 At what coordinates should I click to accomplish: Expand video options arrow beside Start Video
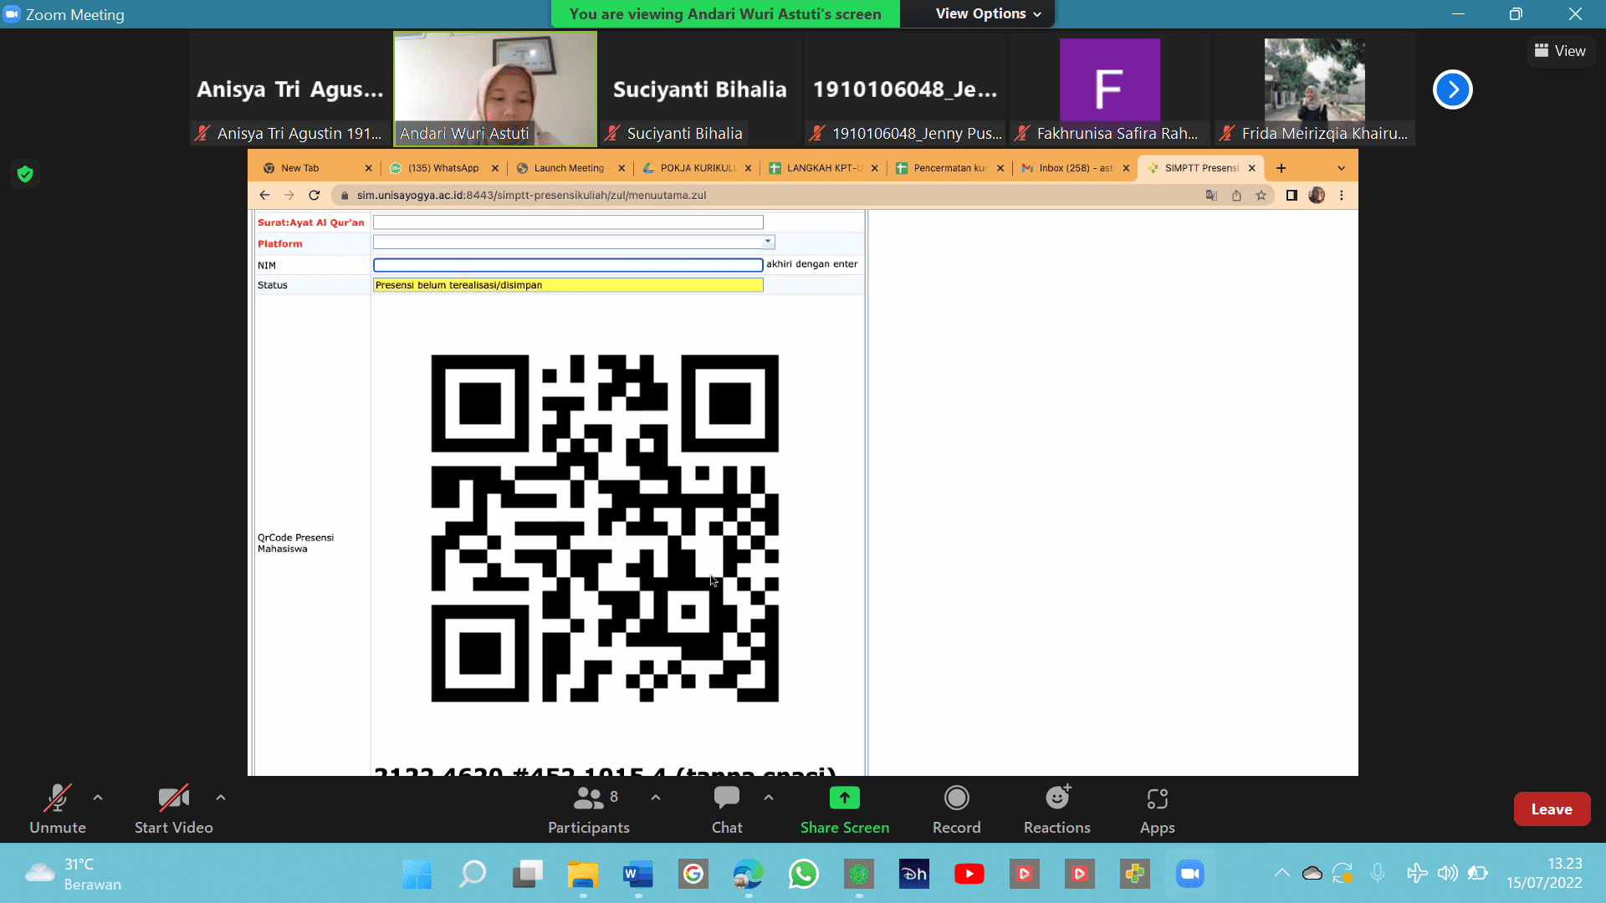click(x=221, y=798)
